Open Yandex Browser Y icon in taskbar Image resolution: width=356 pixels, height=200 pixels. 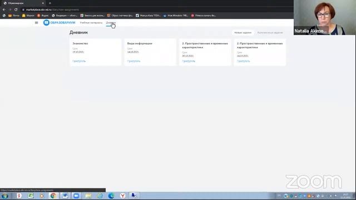pos(123,196)
